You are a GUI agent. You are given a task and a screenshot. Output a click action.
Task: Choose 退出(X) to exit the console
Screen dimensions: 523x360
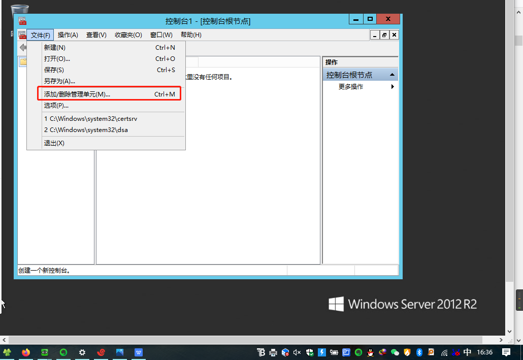[109, 143]
